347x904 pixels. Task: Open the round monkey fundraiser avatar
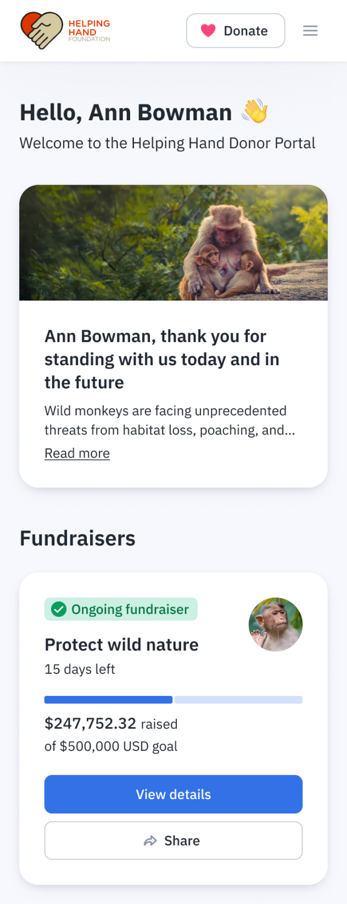click(276, 624)
